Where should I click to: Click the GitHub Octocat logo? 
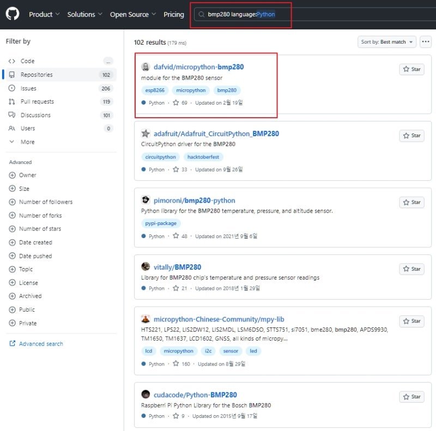tap(13, 14)
